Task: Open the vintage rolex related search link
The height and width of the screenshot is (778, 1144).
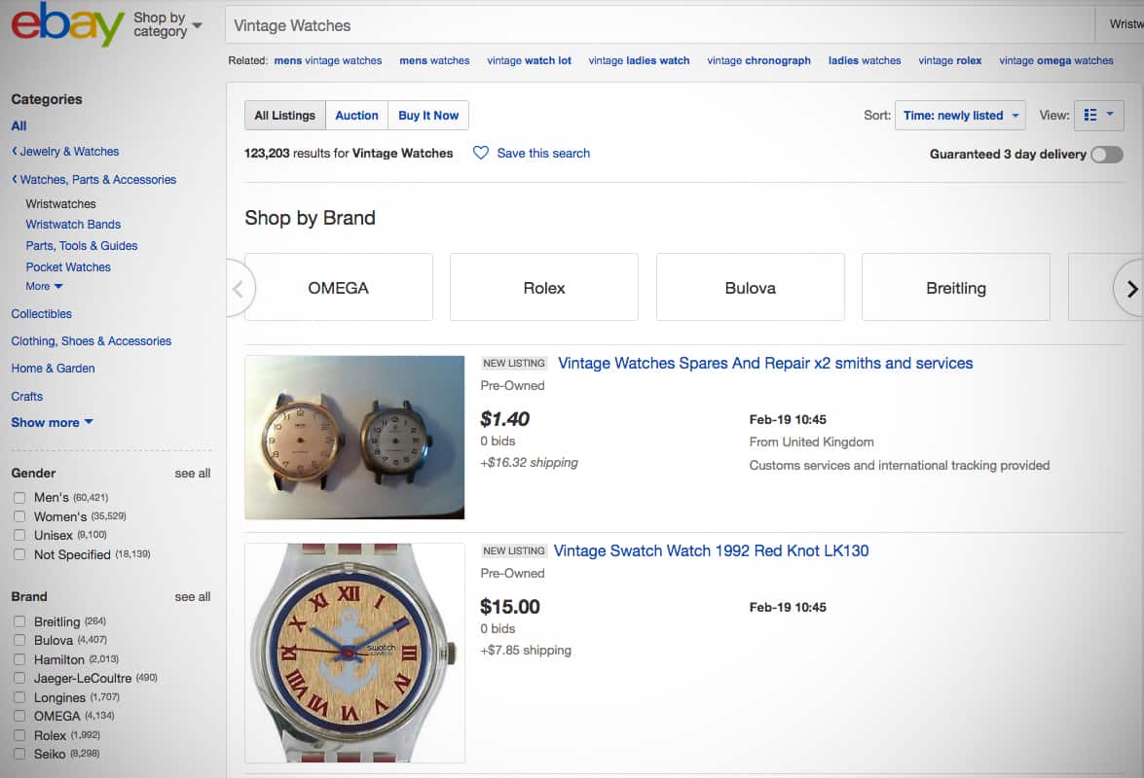Action: pyautogui.click(x=949, y=60)
